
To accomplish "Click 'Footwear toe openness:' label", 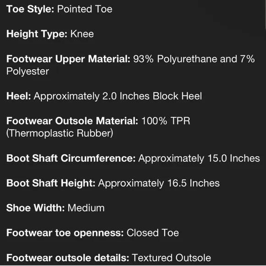I will tap(65, 233).
